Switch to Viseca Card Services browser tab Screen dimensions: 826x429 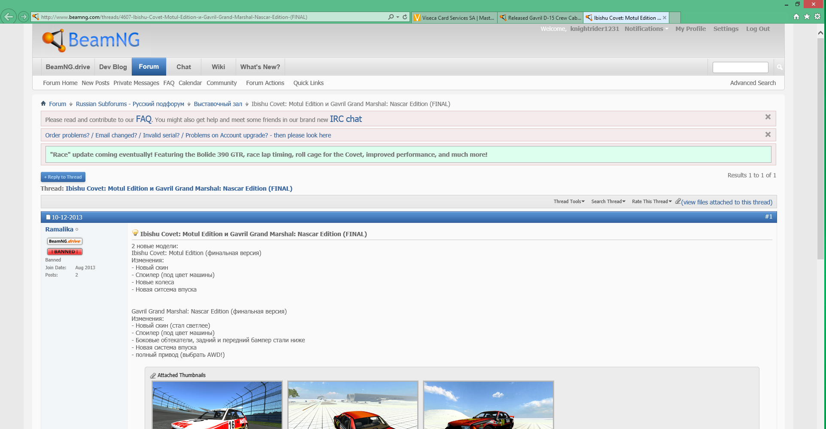coord(454,18)
